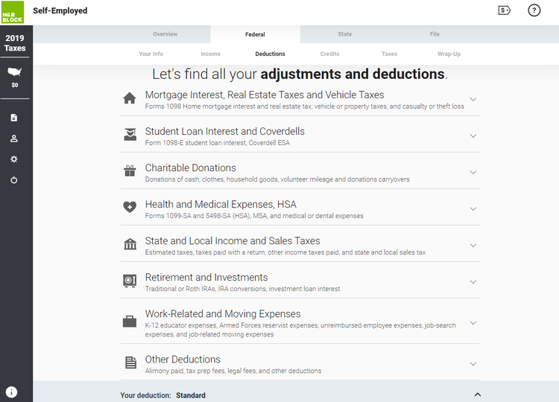Expand the Charitable Donations chevron
This screenshot has height=402, width=559.
tap(473, 173)
